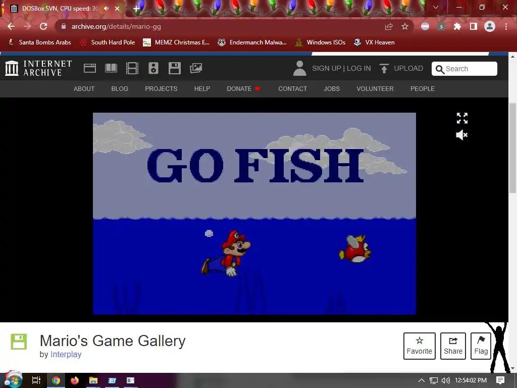The width and height of the screenshot is (517, 388).
Task: Open the PEOPLE menu item
Action: tap(423, 89)
